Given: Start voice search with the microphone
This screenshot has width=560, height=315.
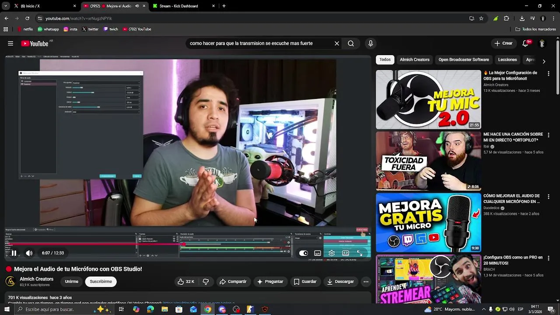Looking at the screenshot, I should point(371,43).
